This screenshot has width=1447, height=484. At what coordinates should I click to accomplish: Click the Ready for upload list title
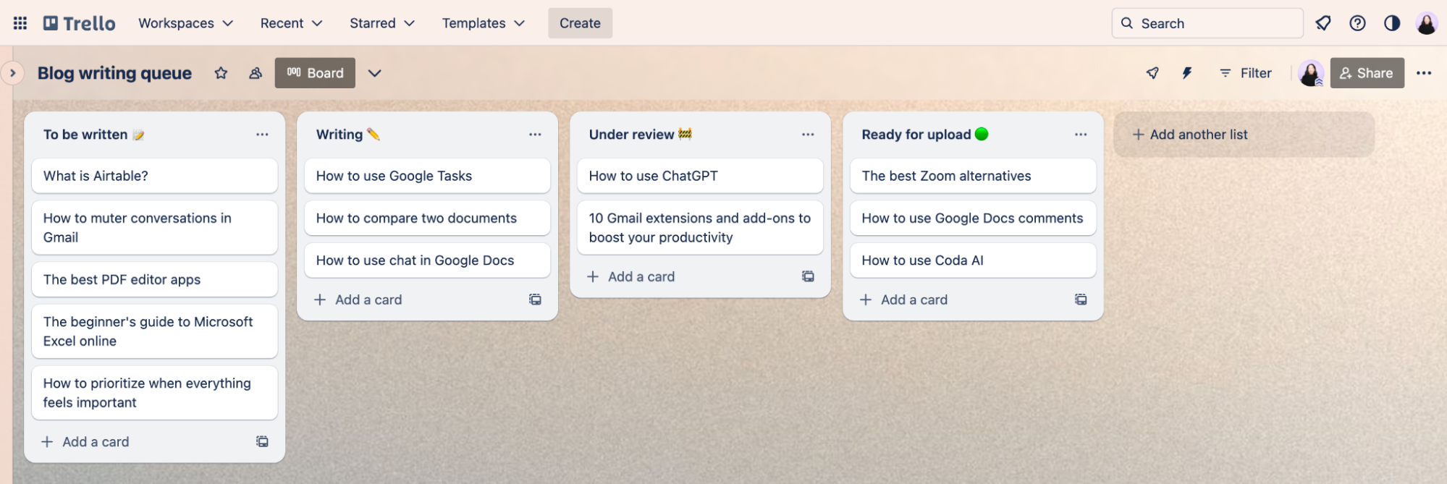(x=924, y=135)
